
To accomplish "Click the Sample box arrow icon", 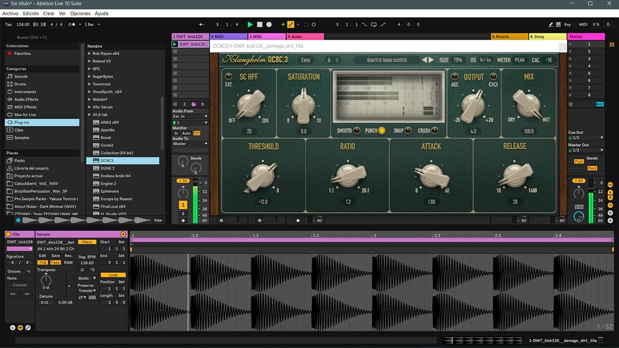I will coord(123,234).
